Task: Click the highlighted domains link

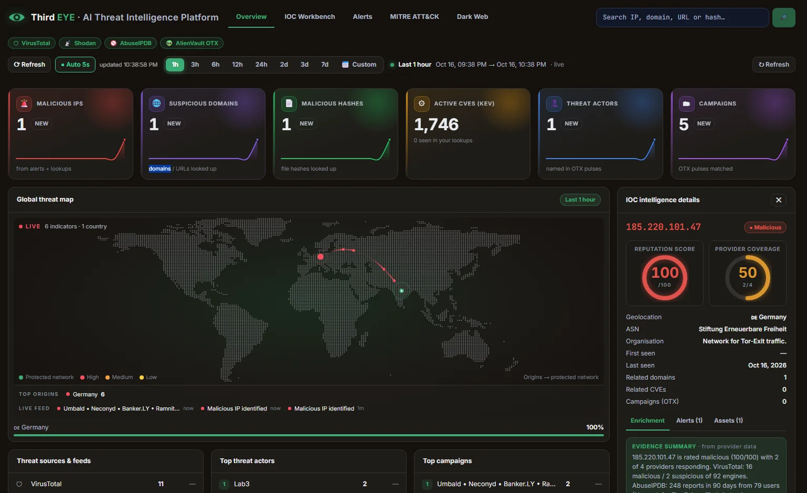Action: pos(160,169)
